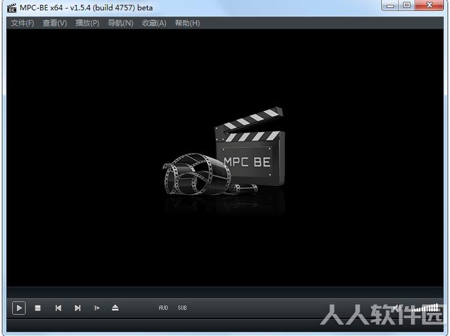
Task: Minimize the MPC-BE window
Action: 390,5
